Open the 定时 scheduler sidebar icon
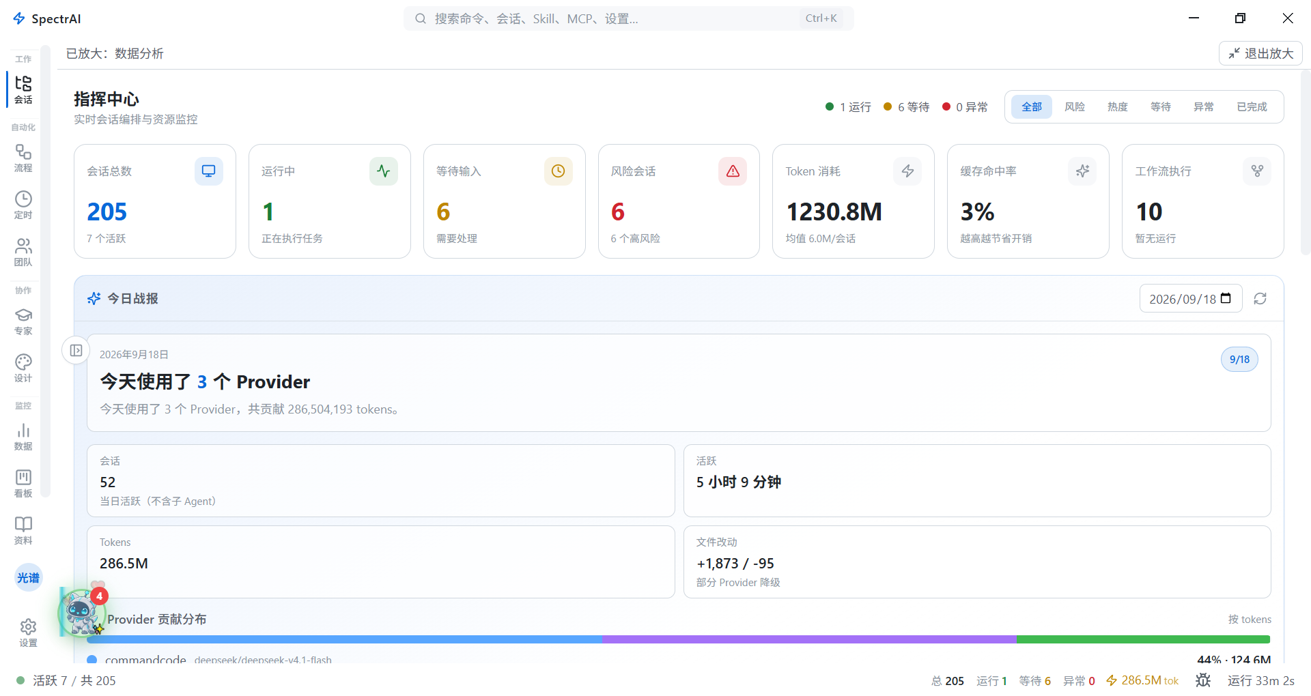Viewport: 1311px width, 696px height. coord(23,205)
